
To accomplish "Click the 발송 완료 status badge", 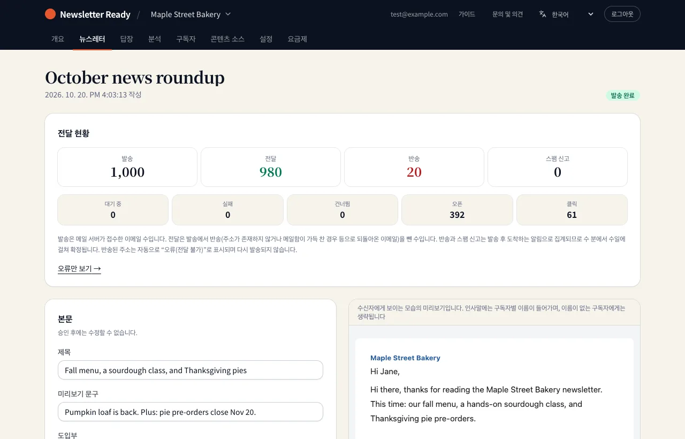I will 623,95.
